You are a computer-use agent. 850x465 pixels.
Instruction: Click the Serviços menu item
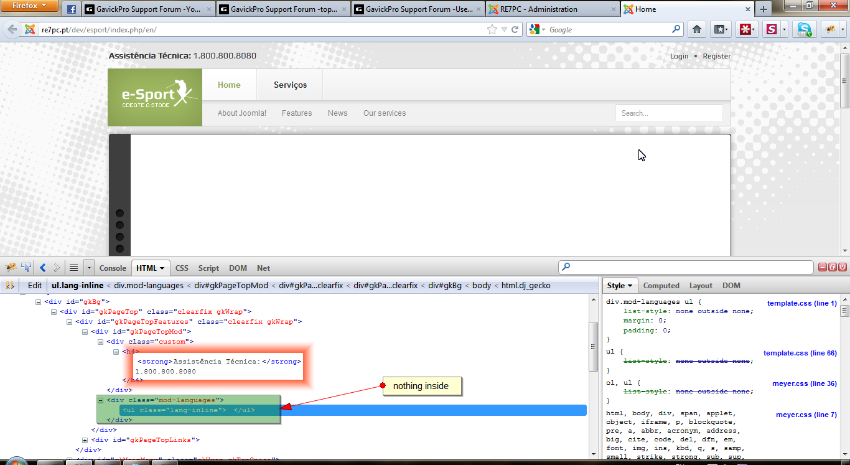[290, 85]
